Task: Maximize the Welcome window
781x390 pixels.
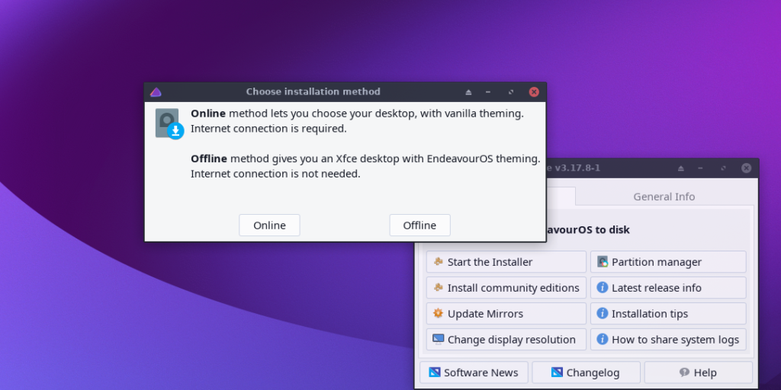Action: point(723,168)
